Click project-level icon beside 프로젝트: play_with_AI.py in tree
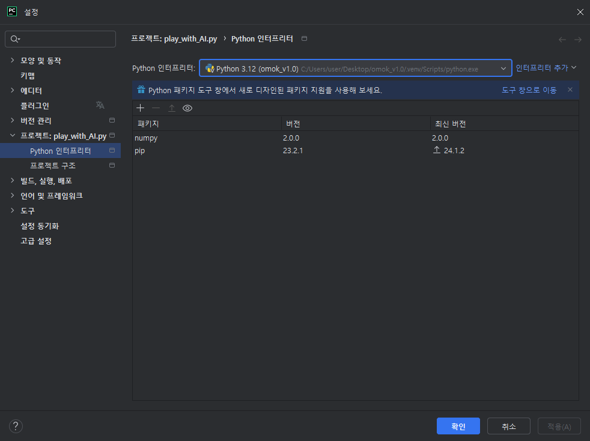 click(112, 135)
